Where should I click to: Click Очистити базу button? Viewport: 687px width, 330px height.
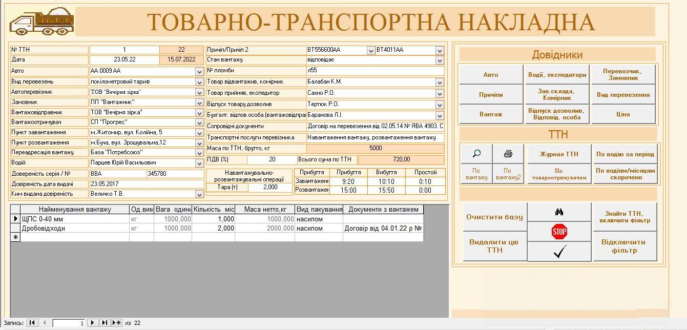tap(494, 217)
